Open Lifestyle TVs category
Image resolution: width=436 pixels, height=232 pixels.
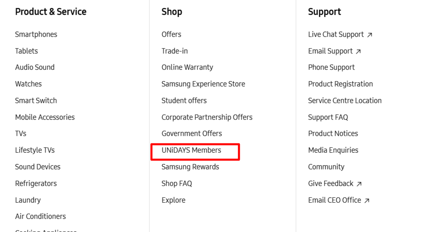[35, 150]
